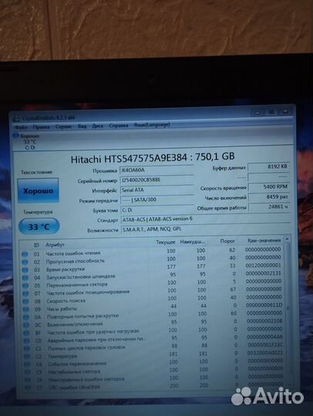Click the Число включений value 8459 раз
This screenshot has height=416, width=313.
pos(268,197)
